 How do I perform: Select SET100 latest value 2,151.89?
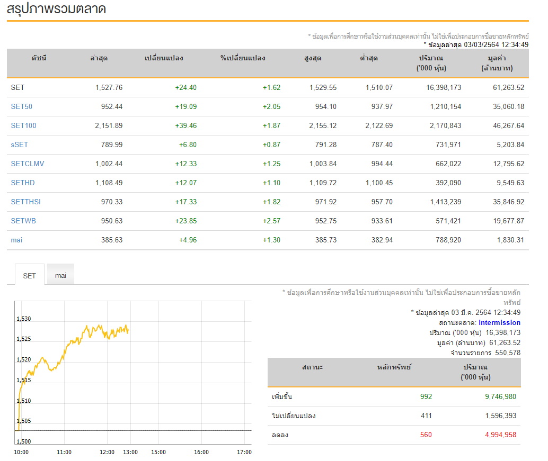[109, 125]
